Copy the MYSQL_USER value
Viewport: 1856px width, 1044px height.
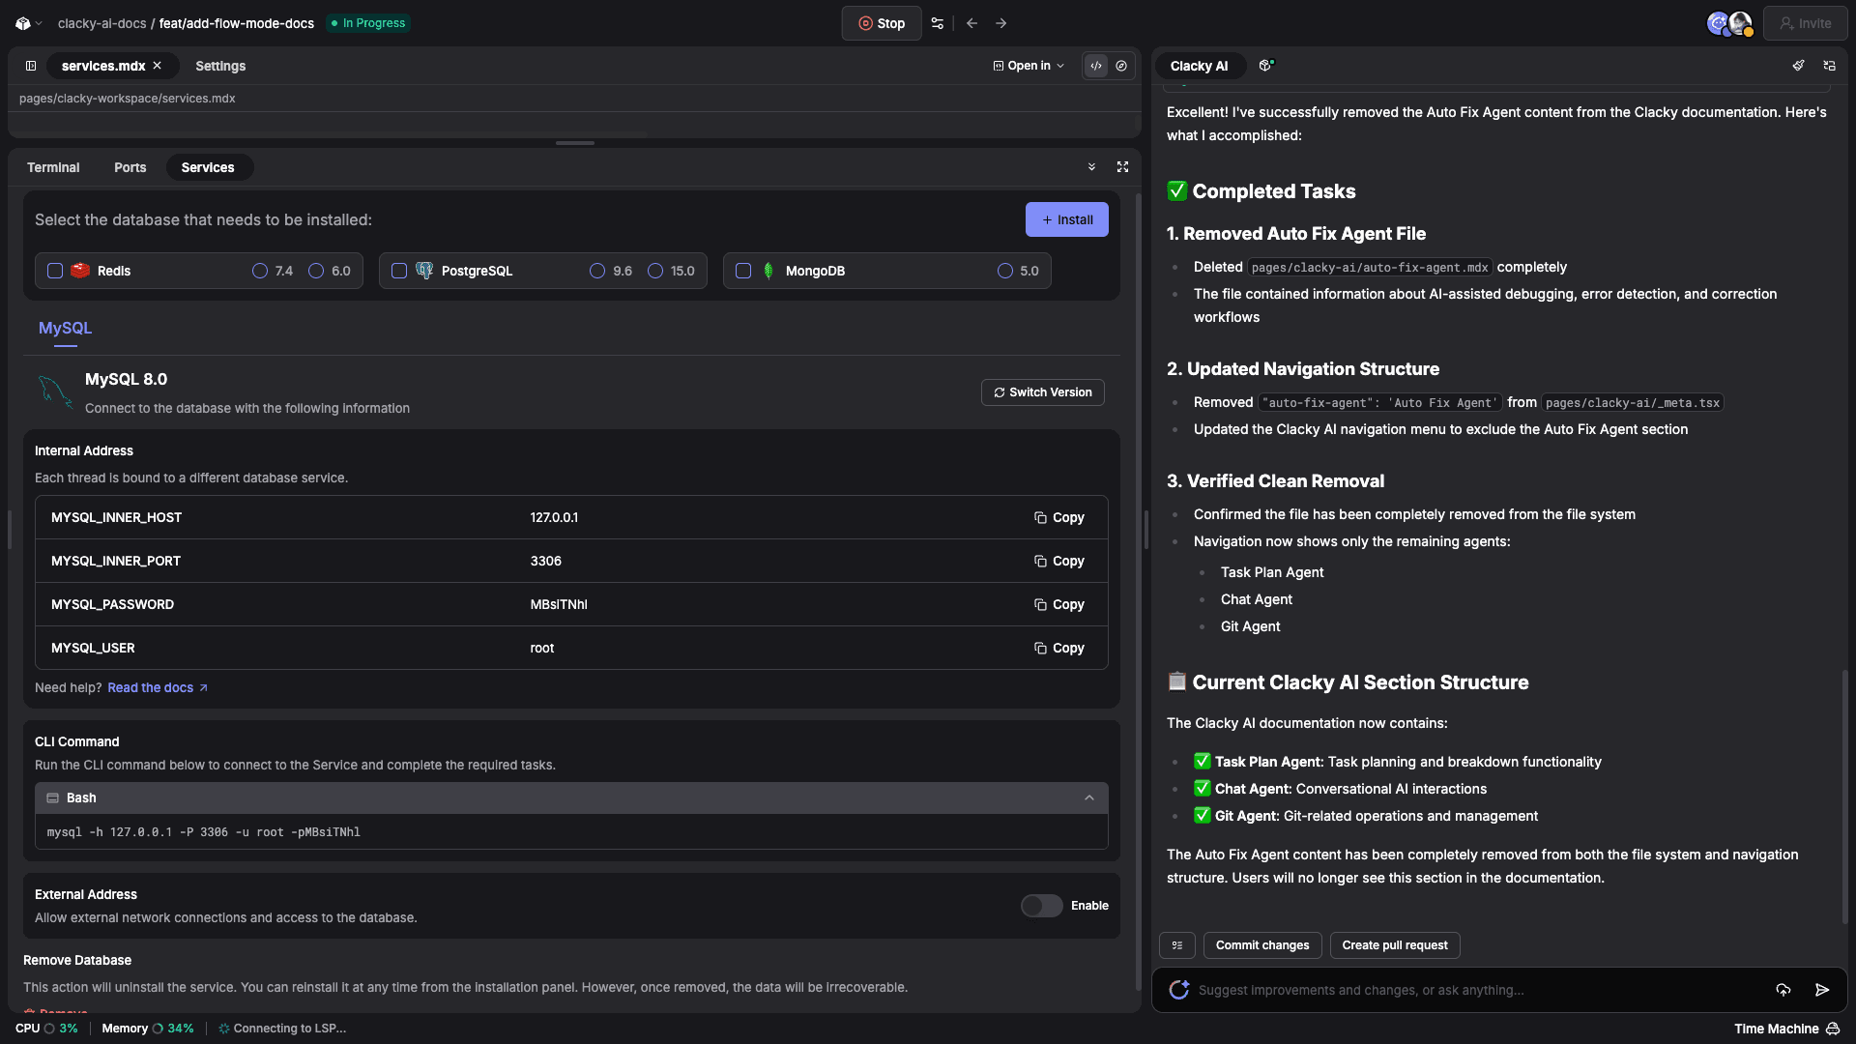tap(1059, 648)
